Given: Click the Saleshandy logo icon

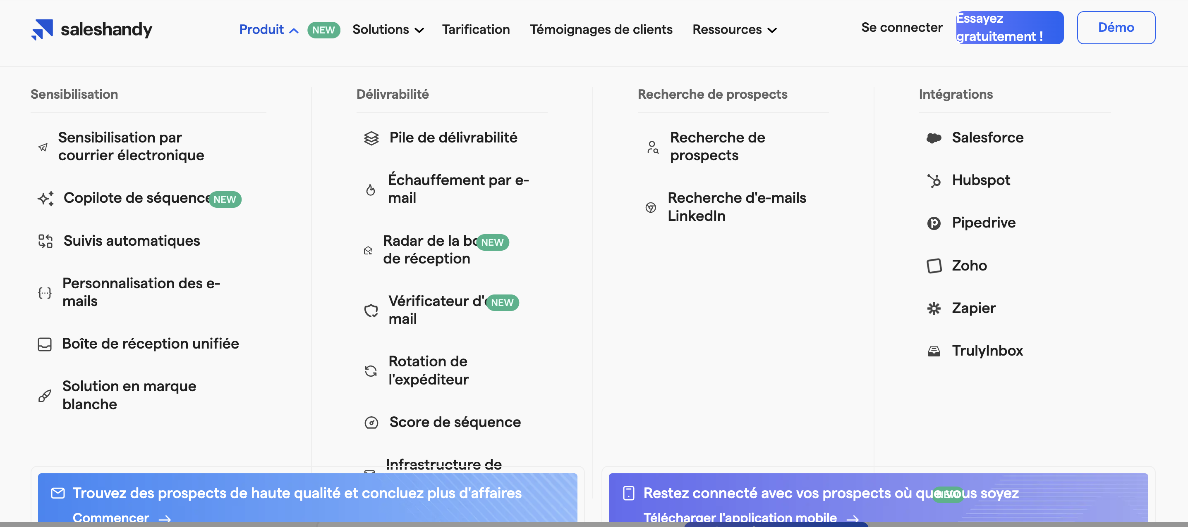Looking at the screenshot, I should 42,29.
